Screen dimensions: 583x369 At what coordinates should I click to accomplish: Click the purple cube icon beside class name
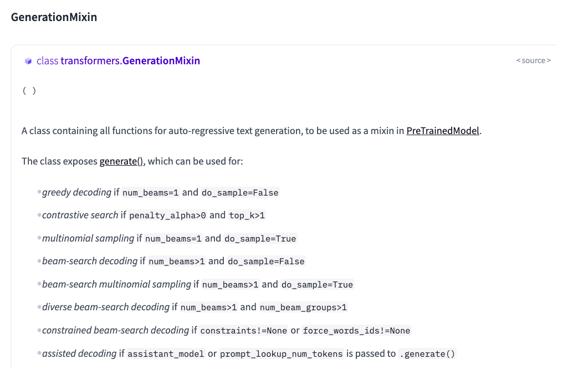pyautogui.click(x=28, y=61)
